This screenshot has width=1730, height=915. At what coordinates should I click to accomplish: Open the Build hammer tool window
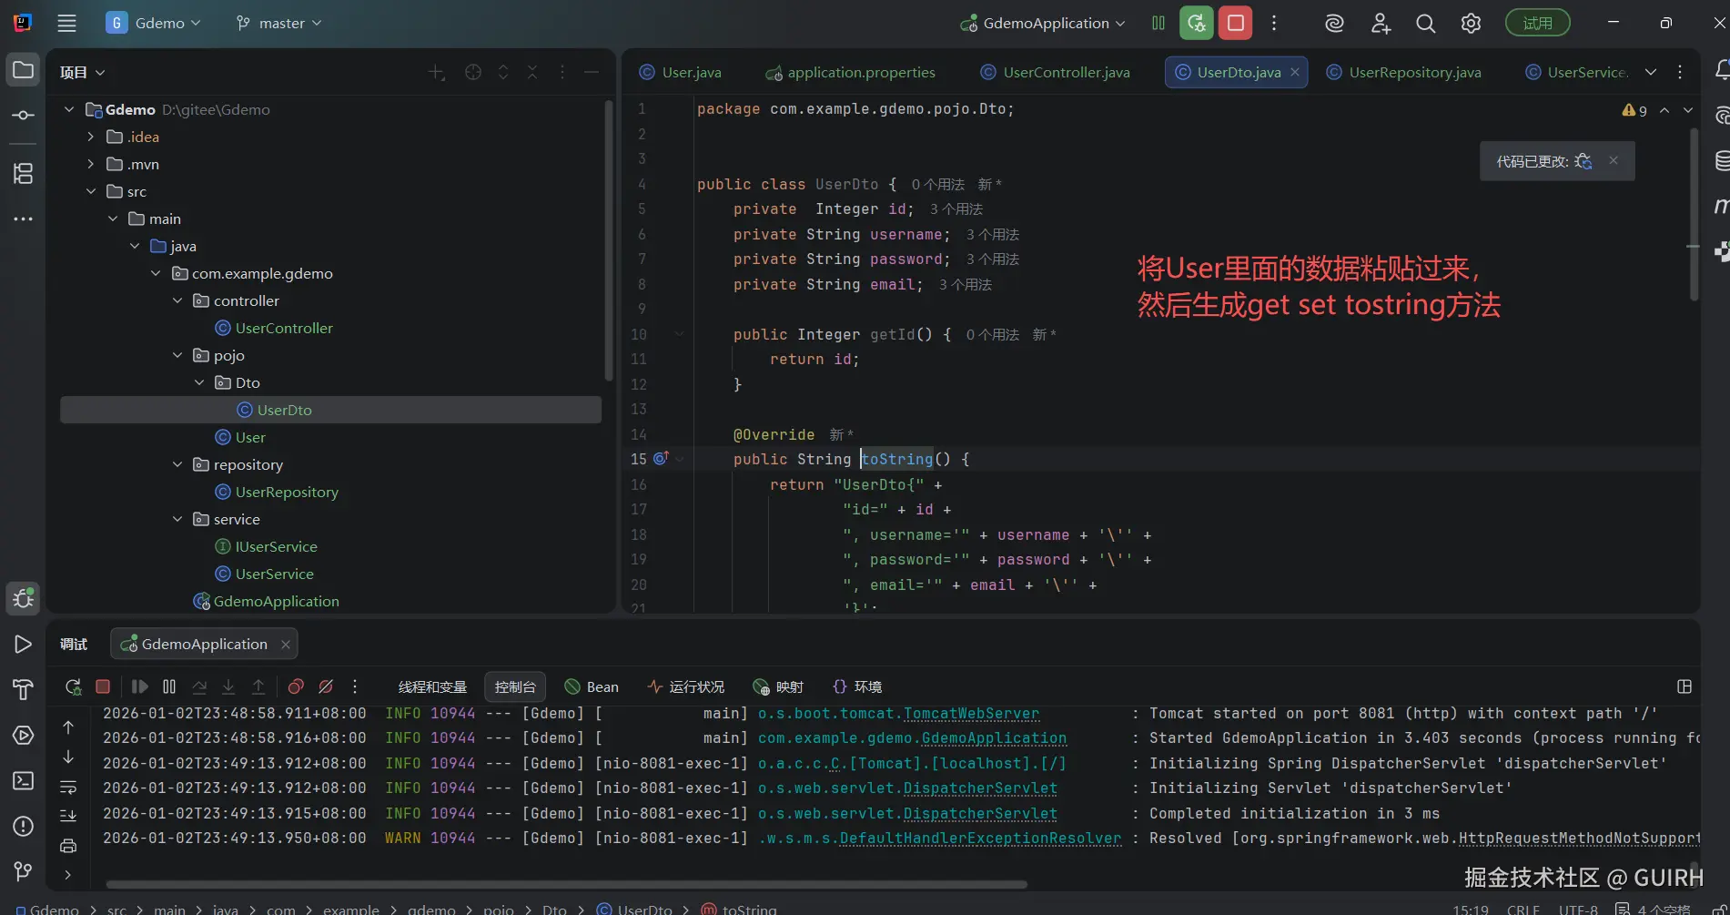tap(24, 689)
